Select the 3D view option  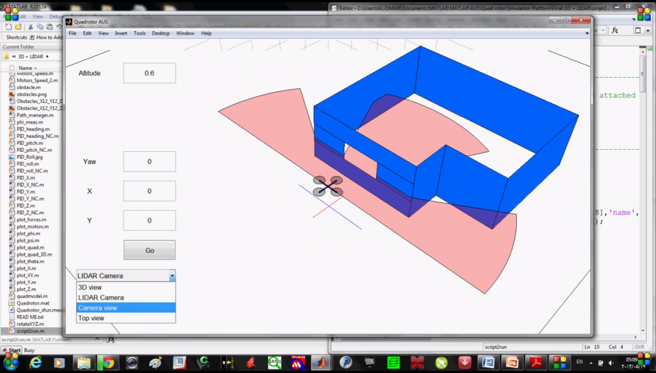(126, 288)
